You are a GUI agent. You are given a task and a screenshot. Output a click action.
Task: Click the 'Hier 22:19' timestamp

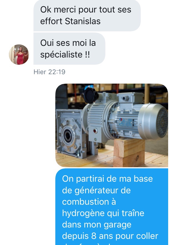point(50,72)
